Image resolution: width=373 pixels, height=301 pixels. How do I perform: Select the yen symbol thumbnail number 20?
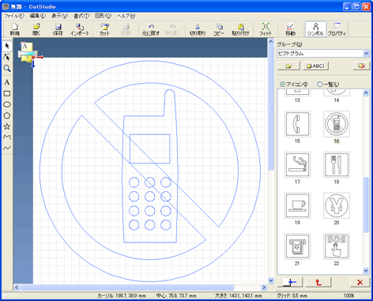click(x=337, y=205)
